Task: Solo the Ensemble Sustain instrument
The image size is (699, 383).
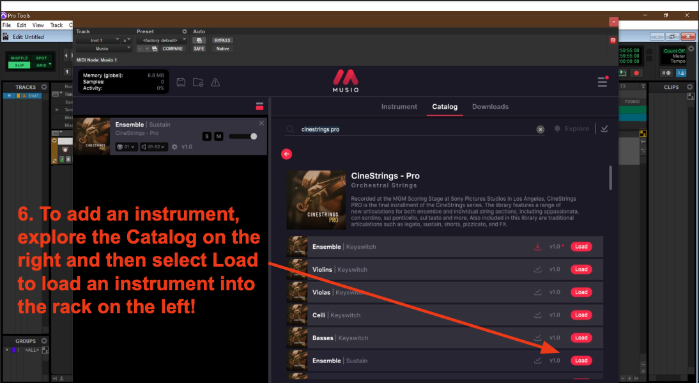Action: pos(206,136)
